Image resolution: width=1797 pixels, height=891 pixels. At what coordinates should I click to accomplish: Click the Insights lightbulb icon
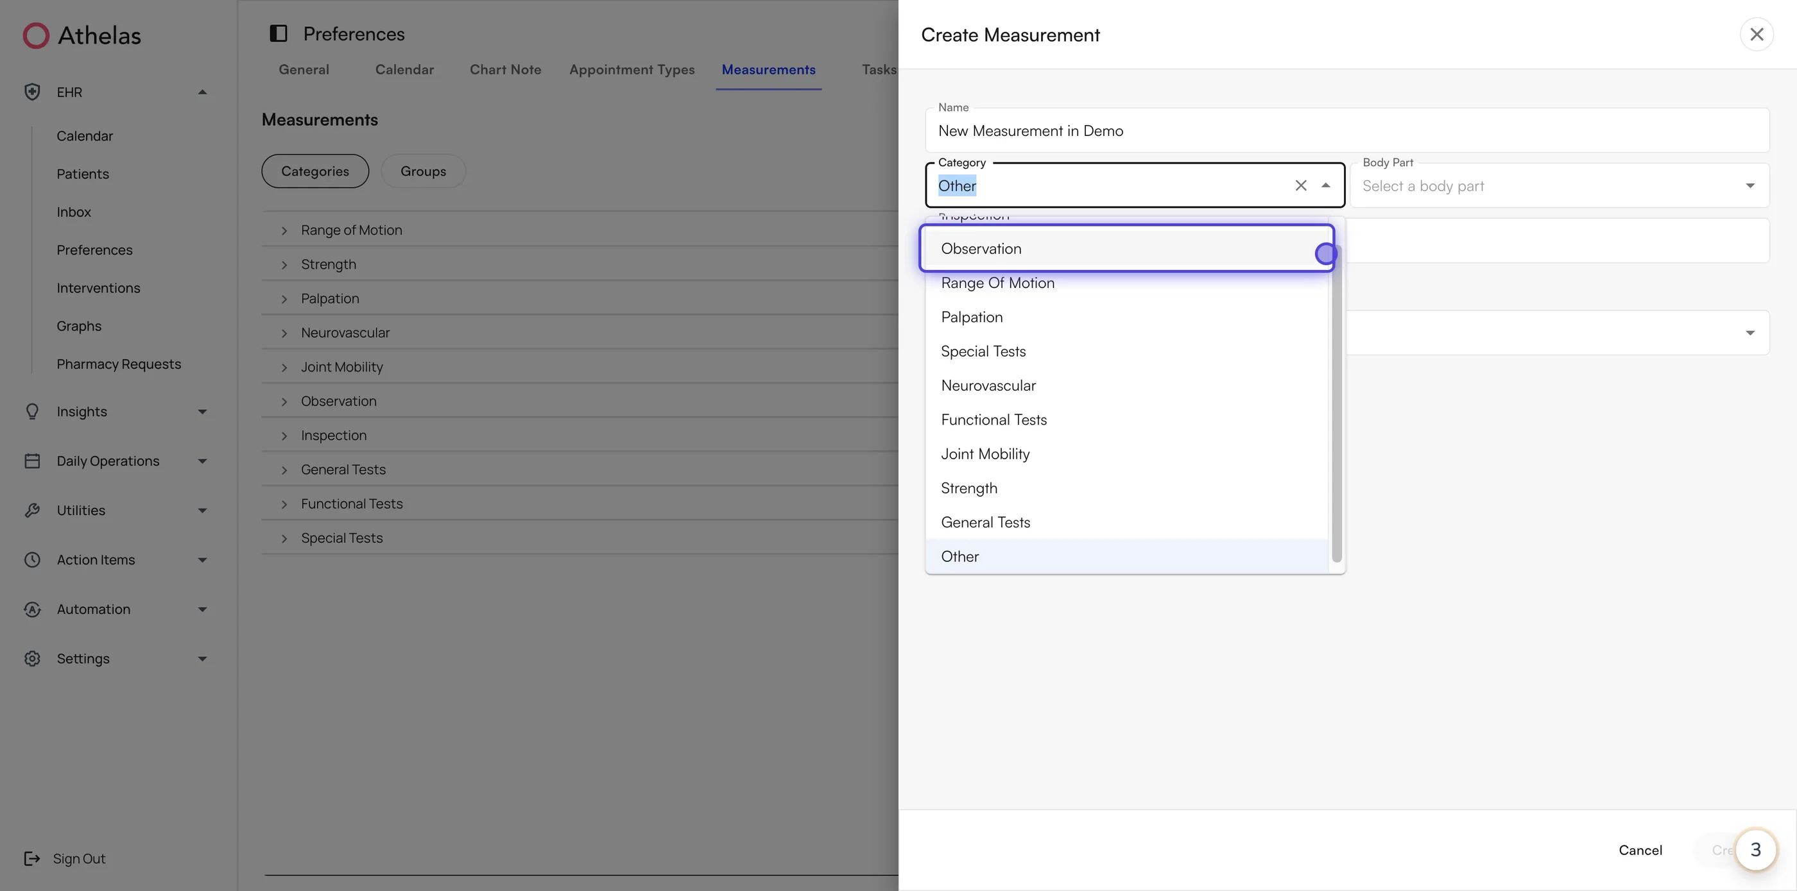(x=32, y=411)
